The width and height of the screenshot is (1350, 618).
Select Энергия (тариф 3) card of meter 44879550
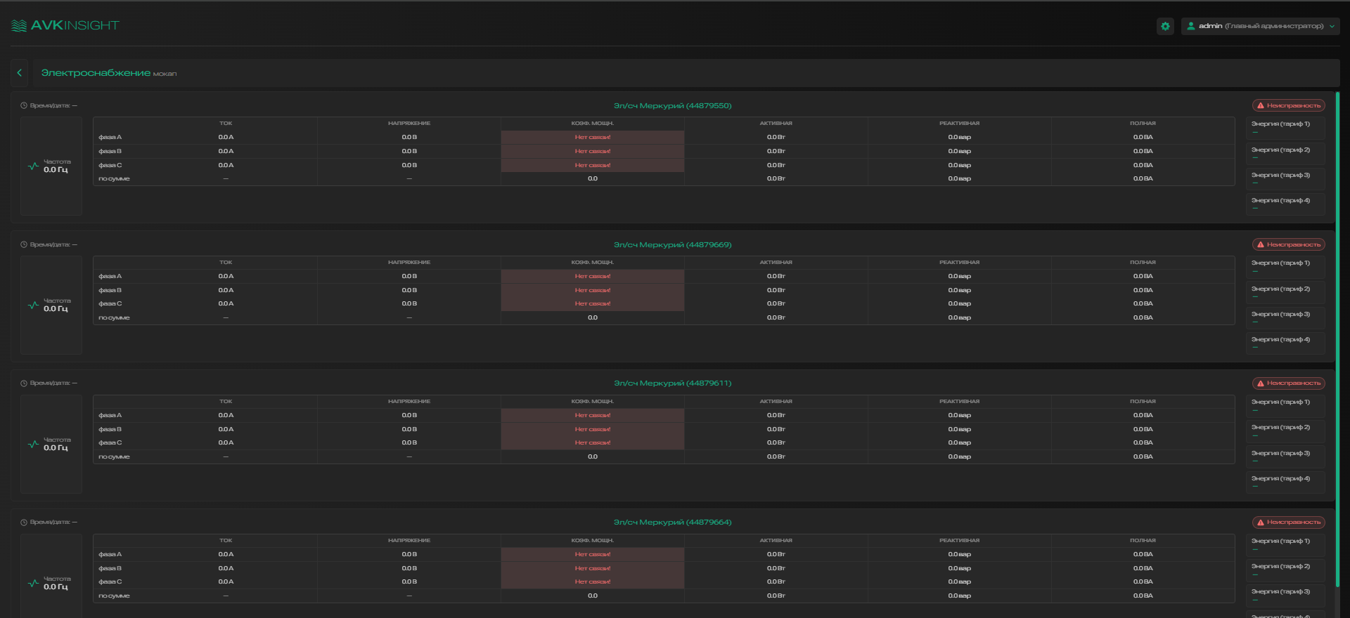(1285, 178)
